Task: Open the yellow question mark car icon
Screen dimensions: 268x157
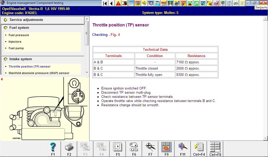Action: click(x=210, y=3)
